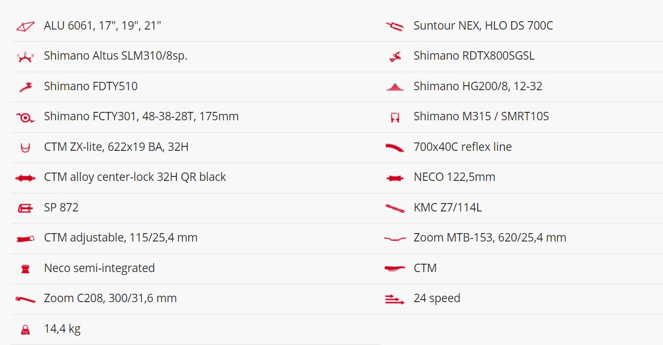The height and width of the screenshot is (345, 663).
Task: Click the weight icon beside 14,4 kg
Action: click(x=25, y=329)
